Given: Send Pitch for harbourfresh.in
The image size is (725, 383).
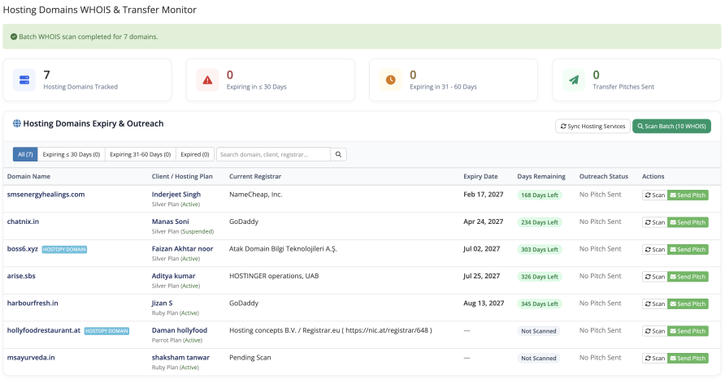Looking at the screenshot, I should point(688,304).
